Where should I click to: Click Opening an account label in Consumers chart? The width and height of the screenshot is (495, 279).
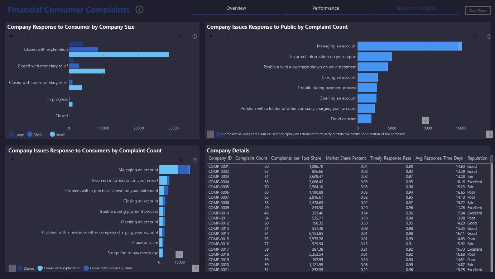tap(139, 222)
